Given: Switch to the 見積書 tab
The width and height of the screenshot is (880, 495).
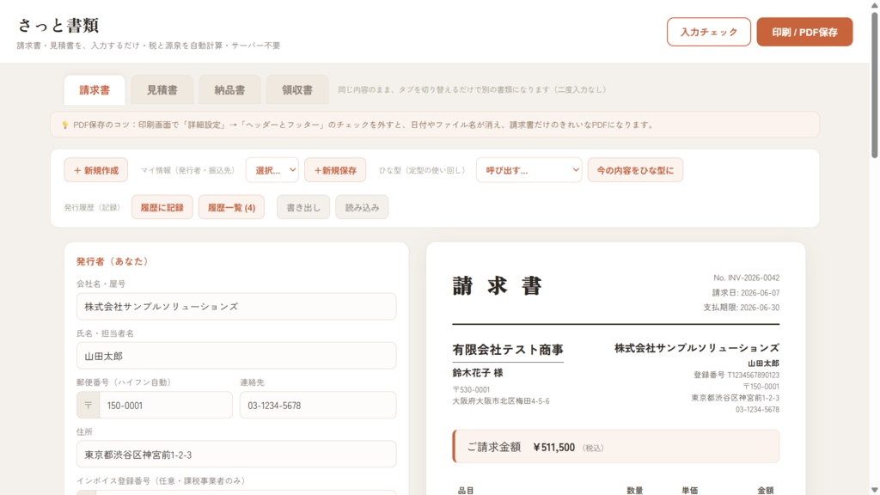Looking at the screenshot, I should [162, 89].
